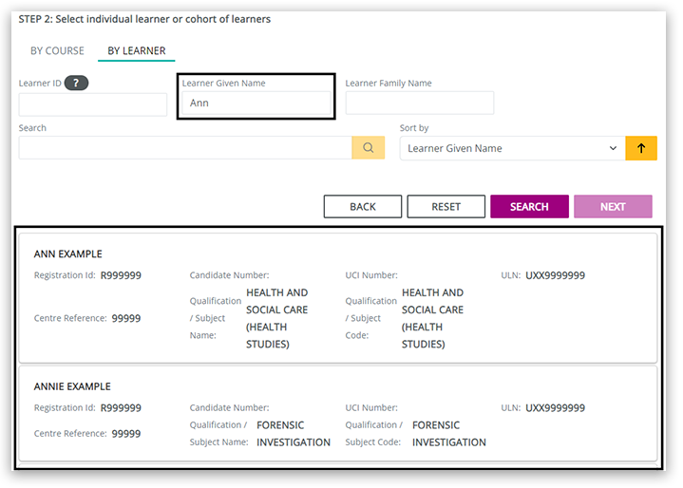The height and width of the screenshot is (488, 683).
Task: Select the ANNIE EXAMPLE learner name
Action: point(72,386)
